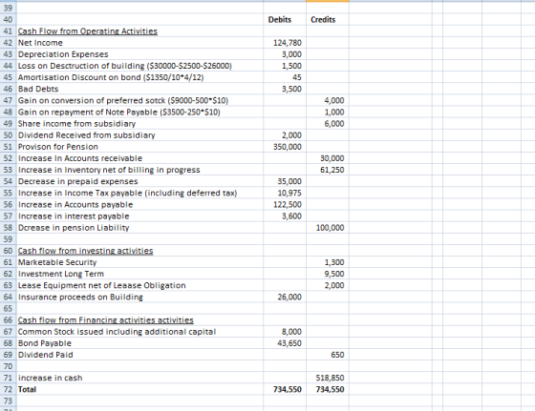Click the Cash flow from investing activities heading
535x411 pixels.
85,251
